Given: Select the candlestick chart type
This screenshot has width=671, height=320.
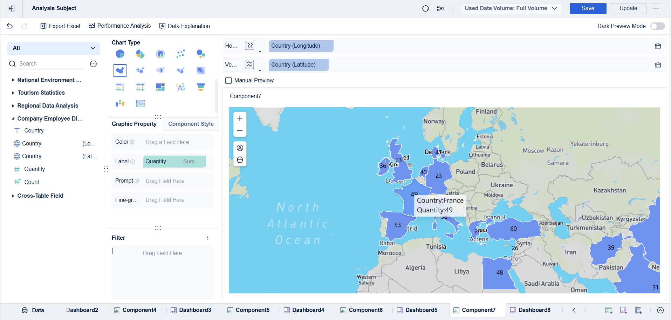Looking at the screenshot, I should [120, 103].
